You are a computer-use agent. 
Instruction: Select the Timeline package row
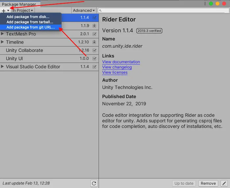(49, 42)
